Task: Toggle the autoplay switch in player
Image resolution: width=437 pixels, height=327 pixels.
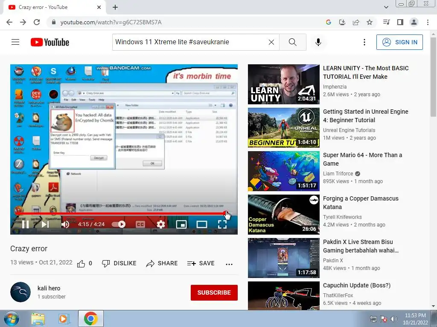Action: [x=119, y=224]
